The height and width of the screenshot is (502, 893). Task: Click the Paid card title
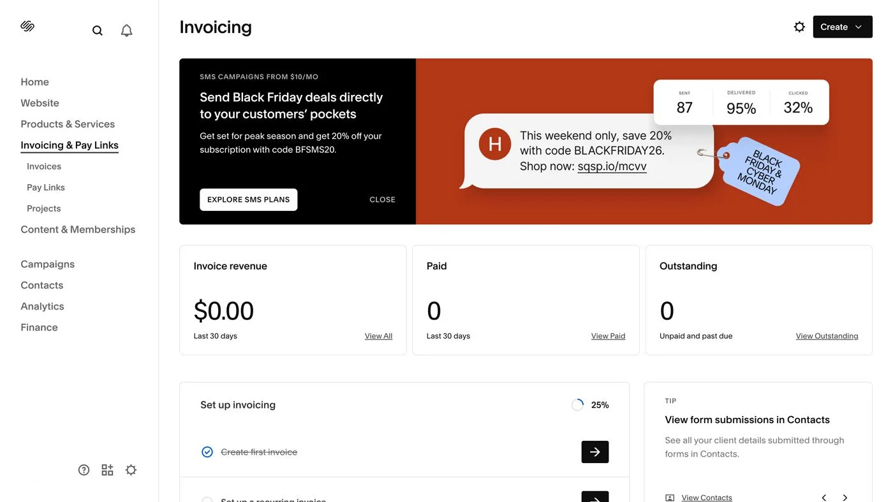pos(436,266)
